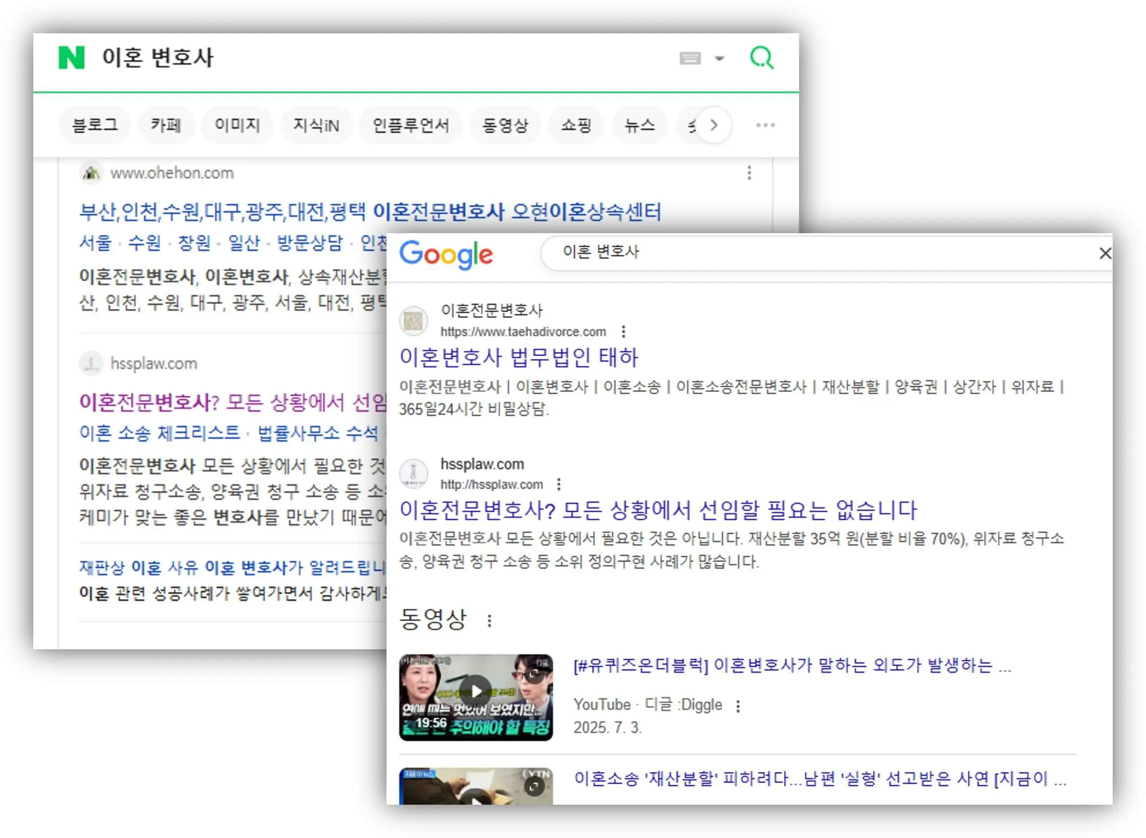
Task: Switch to the 지식iN tab in Naver
Action: pyautogui.click(x=316, y=125)
